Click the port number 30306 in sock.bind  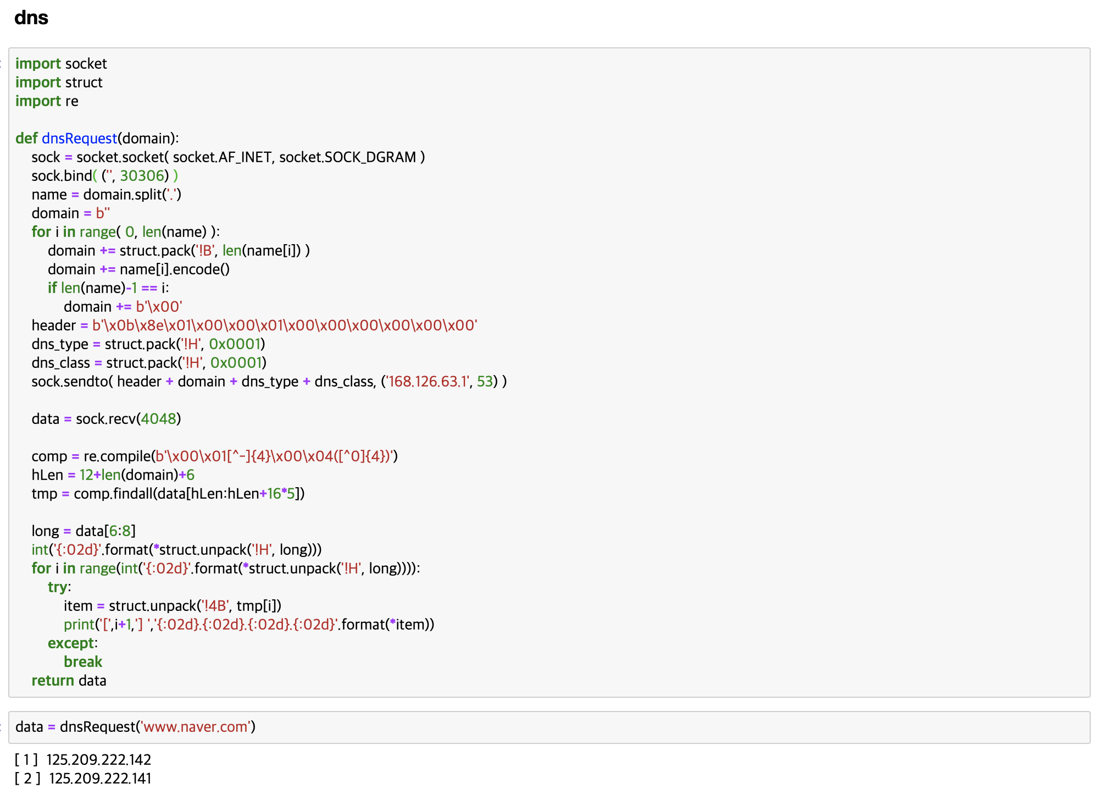click(x=142, y=176)
